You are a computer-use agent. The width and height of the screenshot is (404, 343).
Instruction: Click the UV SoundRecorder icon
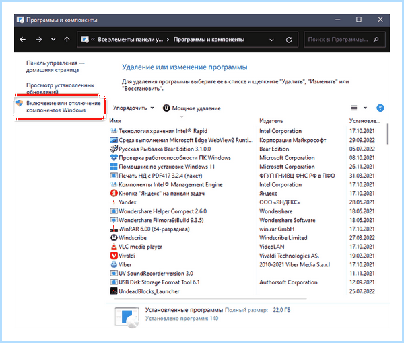click(x=114, y=273)
